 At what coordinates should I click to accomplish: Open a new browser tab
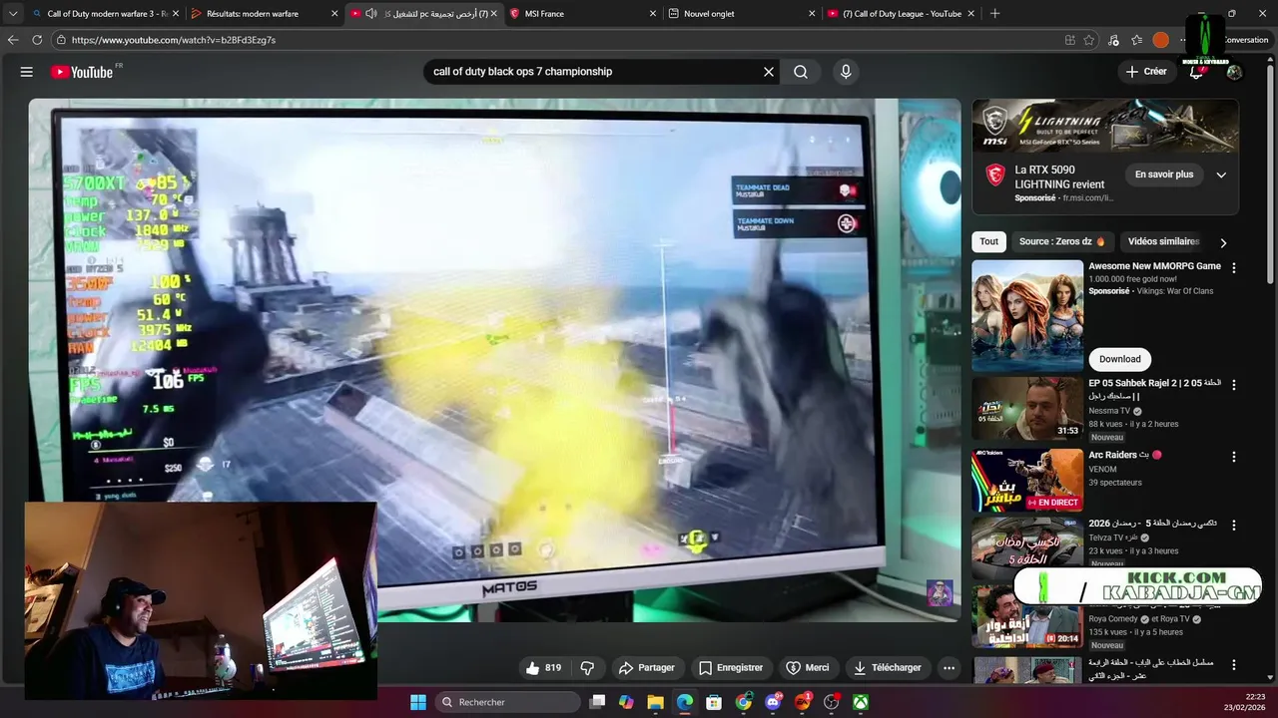point(994,14)
